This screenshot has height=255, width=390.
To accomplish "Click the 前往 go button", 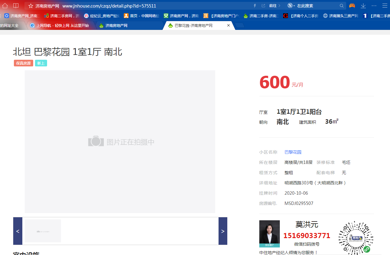I will [x=273, y=6].
